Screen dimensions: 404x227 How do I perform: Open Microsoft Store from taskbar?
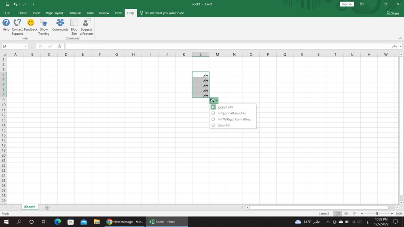point(71,222)
